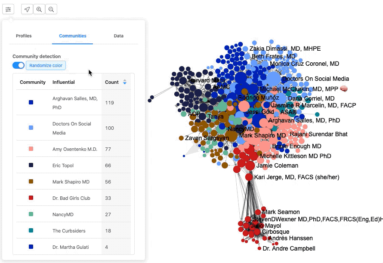Click the Zaven Sargsyan graph label
This screenshot has width=383, height=263.
pyautogui.click(x=207, y=138)
